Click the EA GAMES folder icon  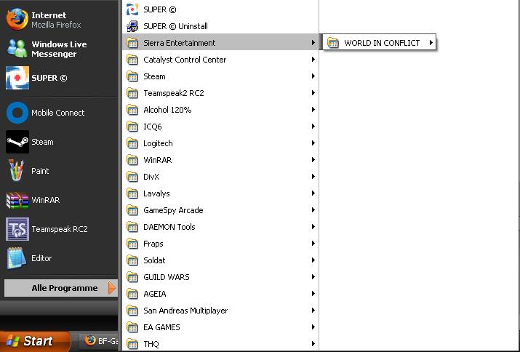132,327
